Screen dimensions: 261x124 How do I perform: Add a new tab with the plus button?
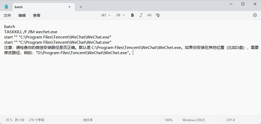(x=81, y=7)
